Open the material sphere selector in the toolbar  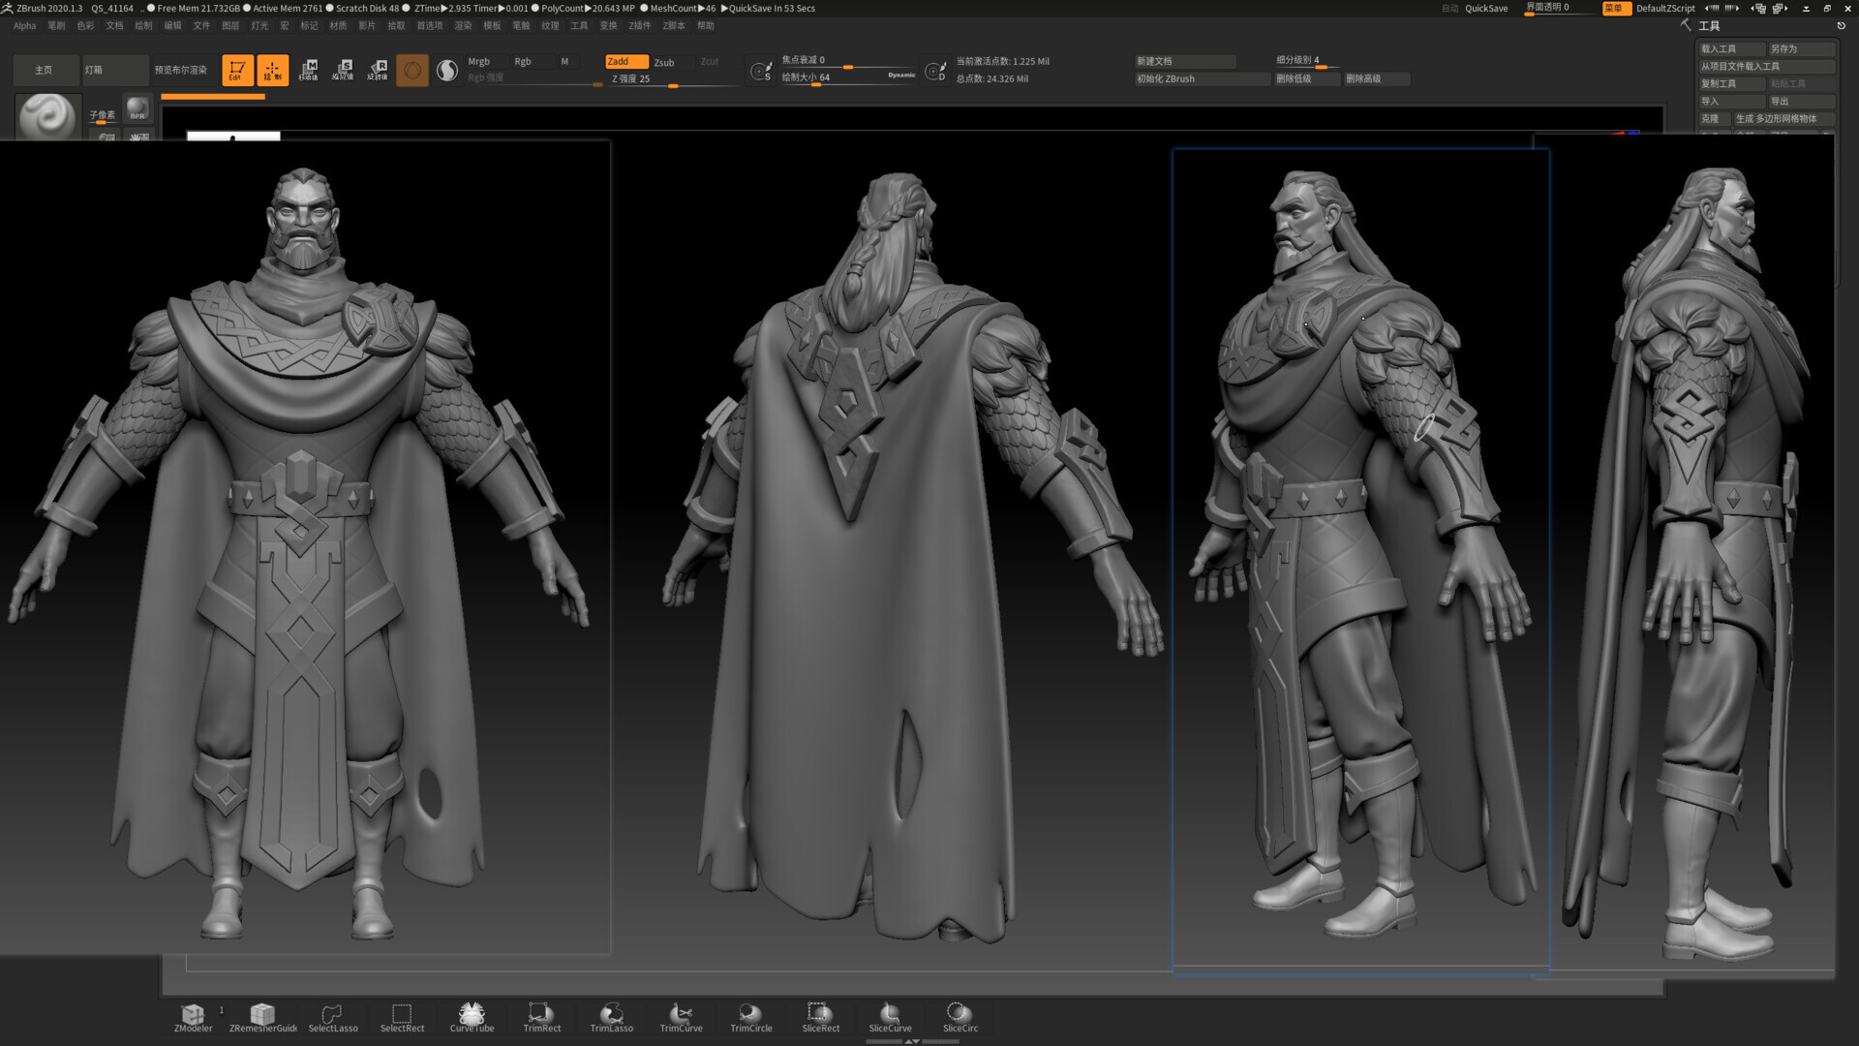coord(446,69)
